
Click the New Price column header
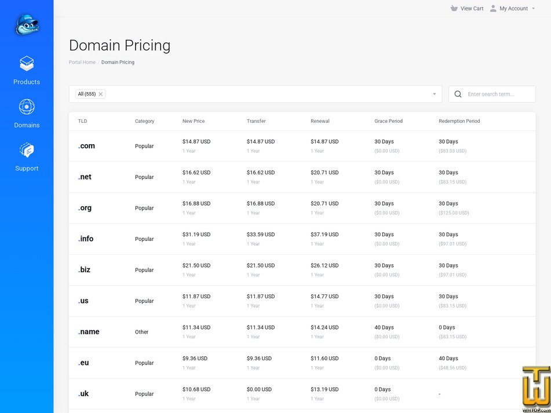194,121
